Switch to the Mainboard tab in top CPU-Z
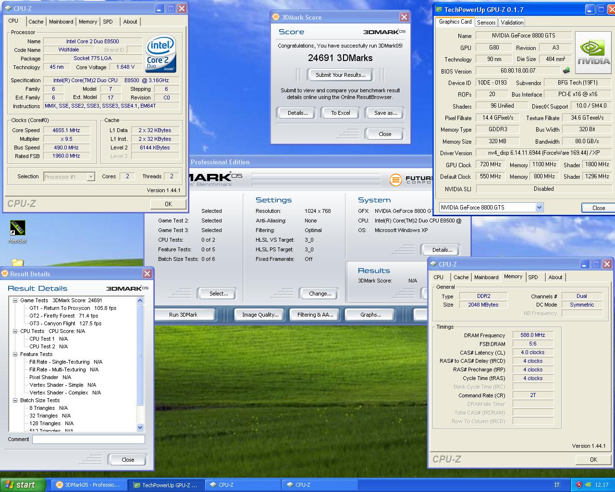615x492 pixels. (x=61, y=22)
